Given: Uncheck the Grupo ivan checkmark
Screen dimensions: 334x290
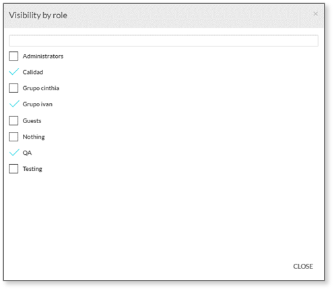Looking at the screenshot, I should pyautogui.click(x=14, y=104).
